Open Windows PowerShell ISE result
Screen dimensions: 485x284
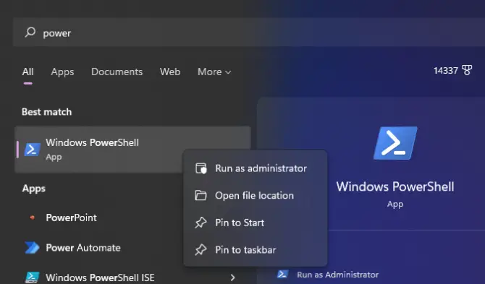pos(100,277)
